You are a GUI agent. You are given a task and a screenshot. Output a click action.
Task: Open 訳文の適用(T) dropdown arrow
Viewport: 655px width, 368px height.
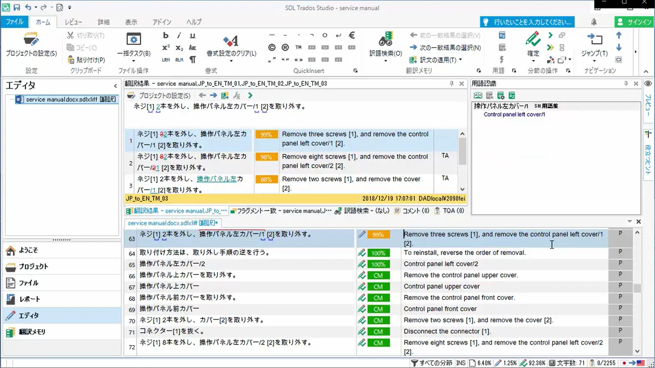tap(460, 60)
